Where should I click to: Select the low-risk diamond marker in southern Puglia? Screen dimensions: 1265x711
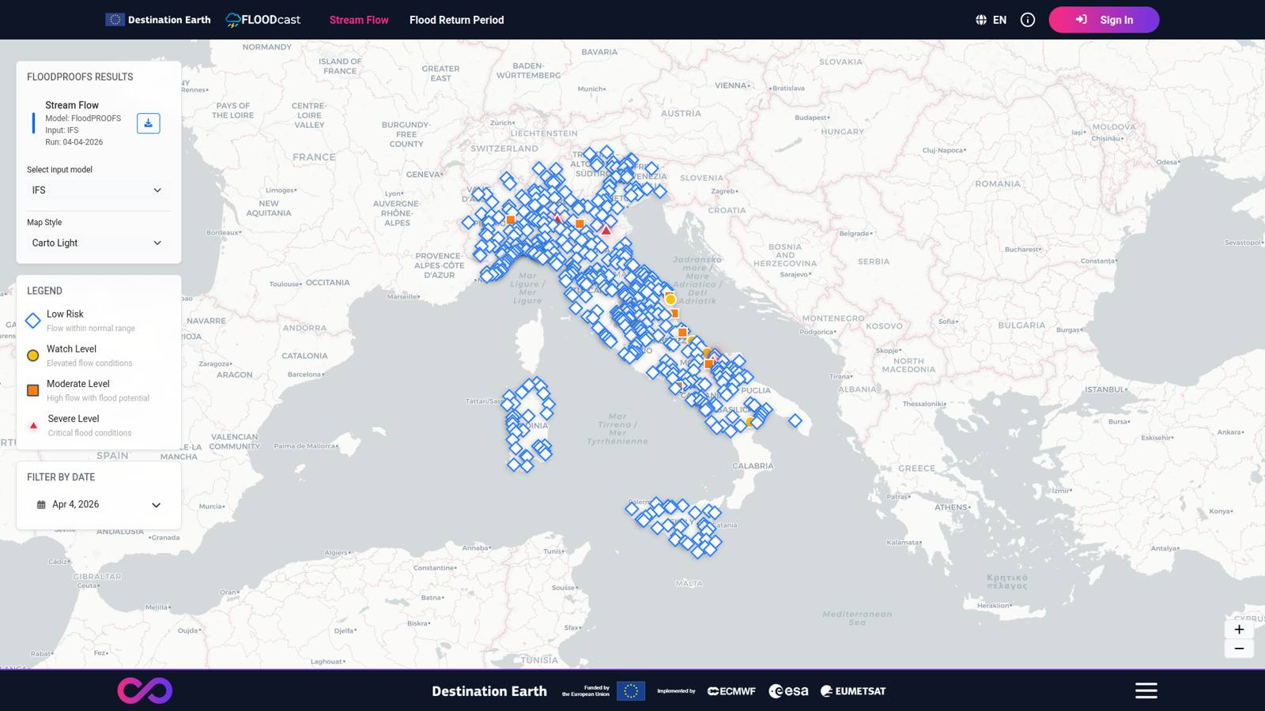pos(795,420)
